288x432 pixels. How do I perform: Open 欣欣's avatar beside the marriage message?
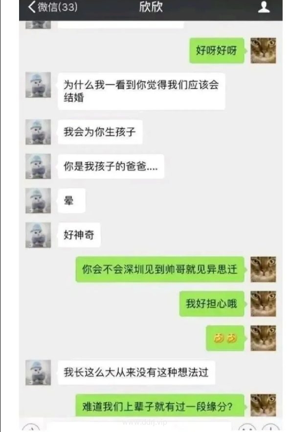(38, 85)
